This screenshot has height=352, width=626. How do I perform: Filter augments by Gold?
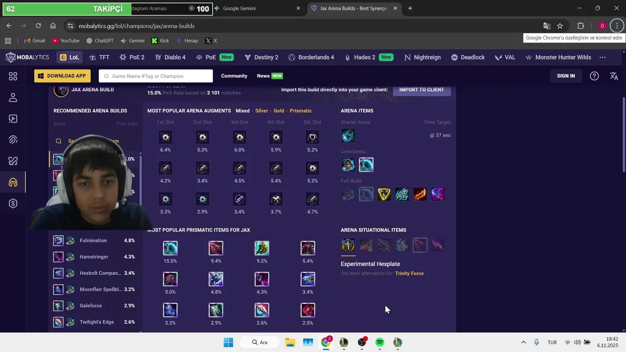(279, 111)
